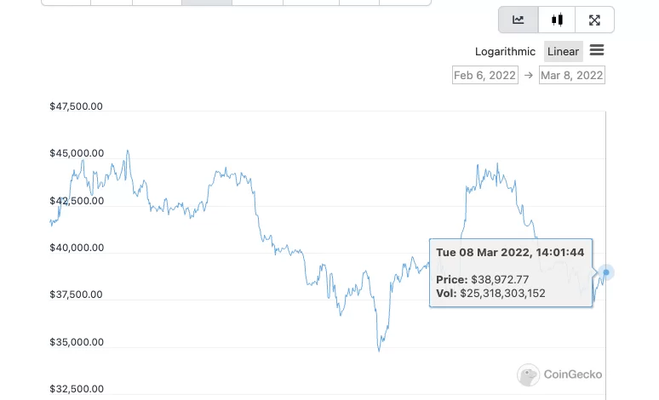Click the CoinGecko watermark logo
This screenshot has width=659, height=400.
[x=561, y=374]
